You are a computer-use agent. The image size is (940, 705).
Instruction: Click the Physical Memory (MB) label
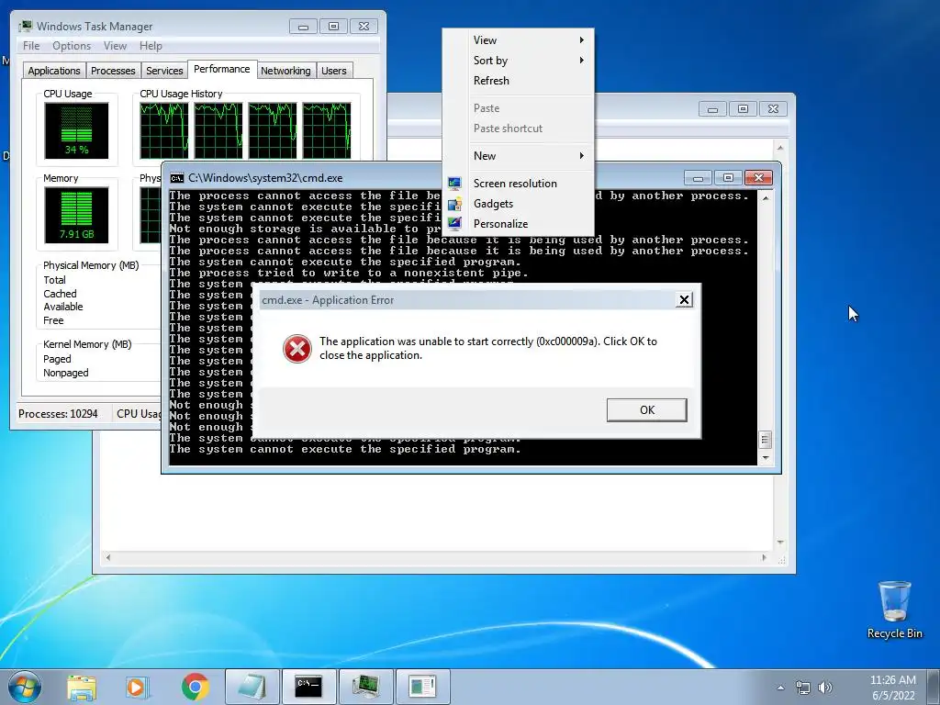point(91,265)
